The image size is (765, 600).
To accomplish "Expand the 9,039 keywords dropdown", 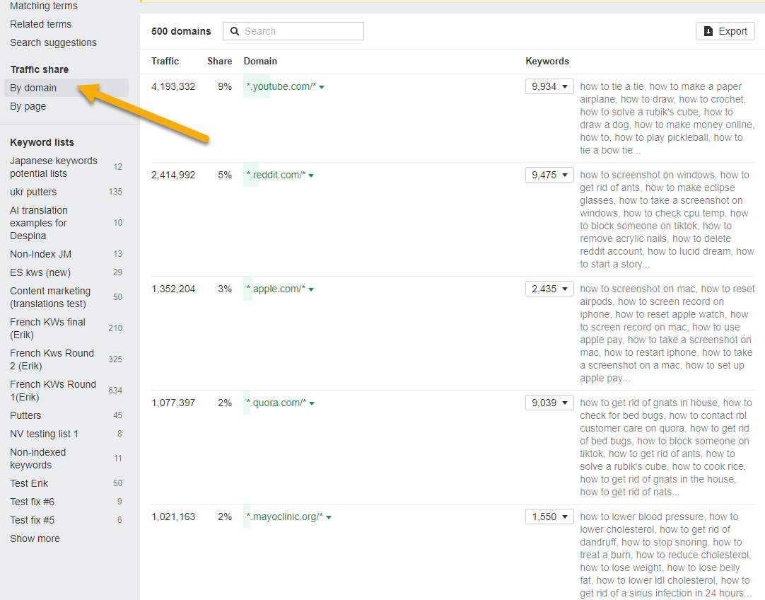I will tap(549, 403).
